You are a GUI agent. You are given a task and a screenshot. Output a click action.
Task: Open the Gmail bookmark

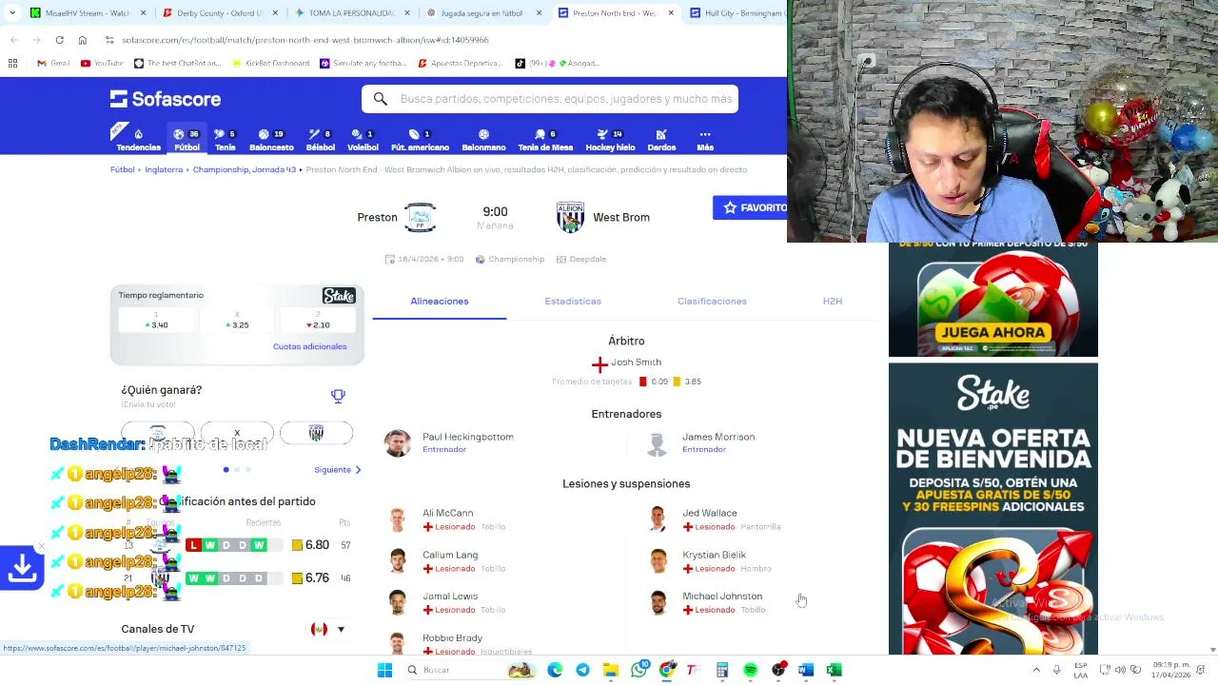pyautogui.click(x=53, y=63)
